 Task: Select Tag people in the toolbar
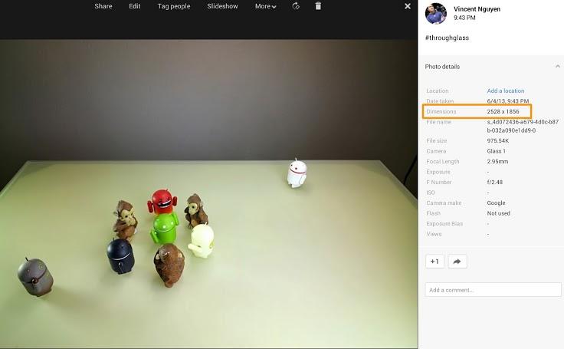(x=174, y=6)
